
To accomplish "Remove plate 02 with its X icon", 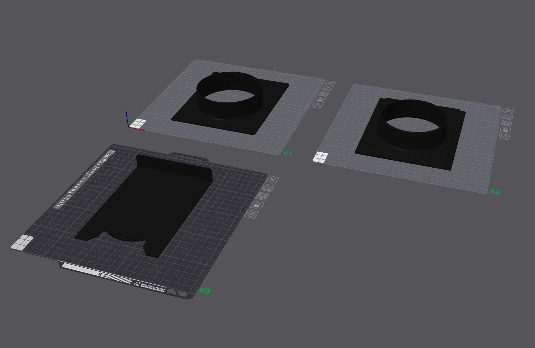I will [x=508, y=111].
